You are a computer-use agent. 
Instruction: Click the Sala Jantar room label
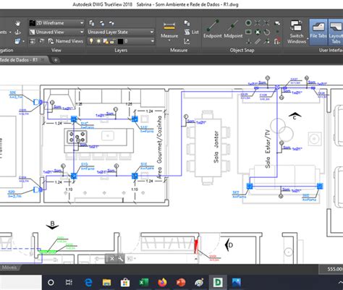(216, 147)
